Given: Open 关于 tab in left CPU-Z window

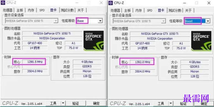Looking at the screenshot, I should tap(81, 10).
